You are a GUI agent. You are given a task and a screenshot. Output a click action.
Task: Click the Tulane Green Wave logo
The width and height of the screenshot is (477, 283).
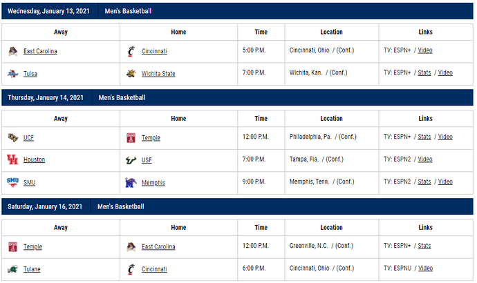12,269
